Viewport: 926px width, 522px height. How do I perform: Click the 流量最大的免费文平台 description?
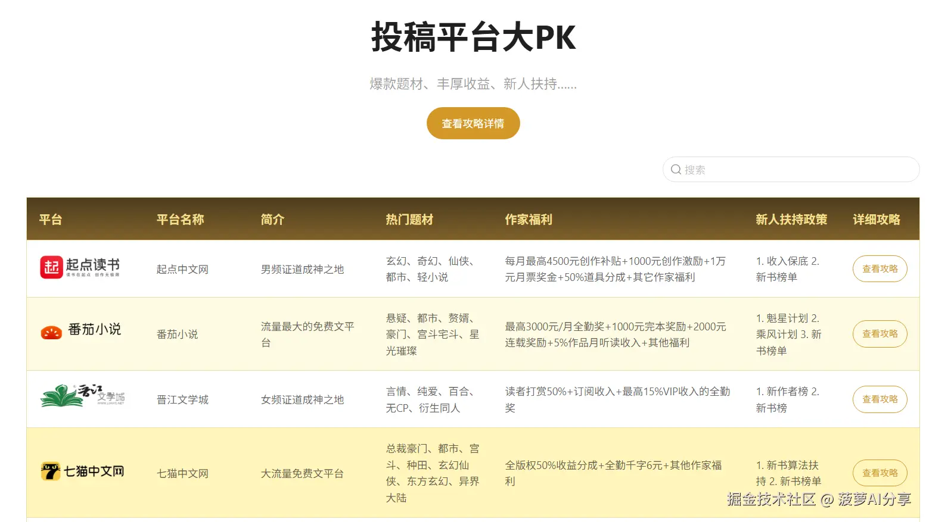pos(307,335)
